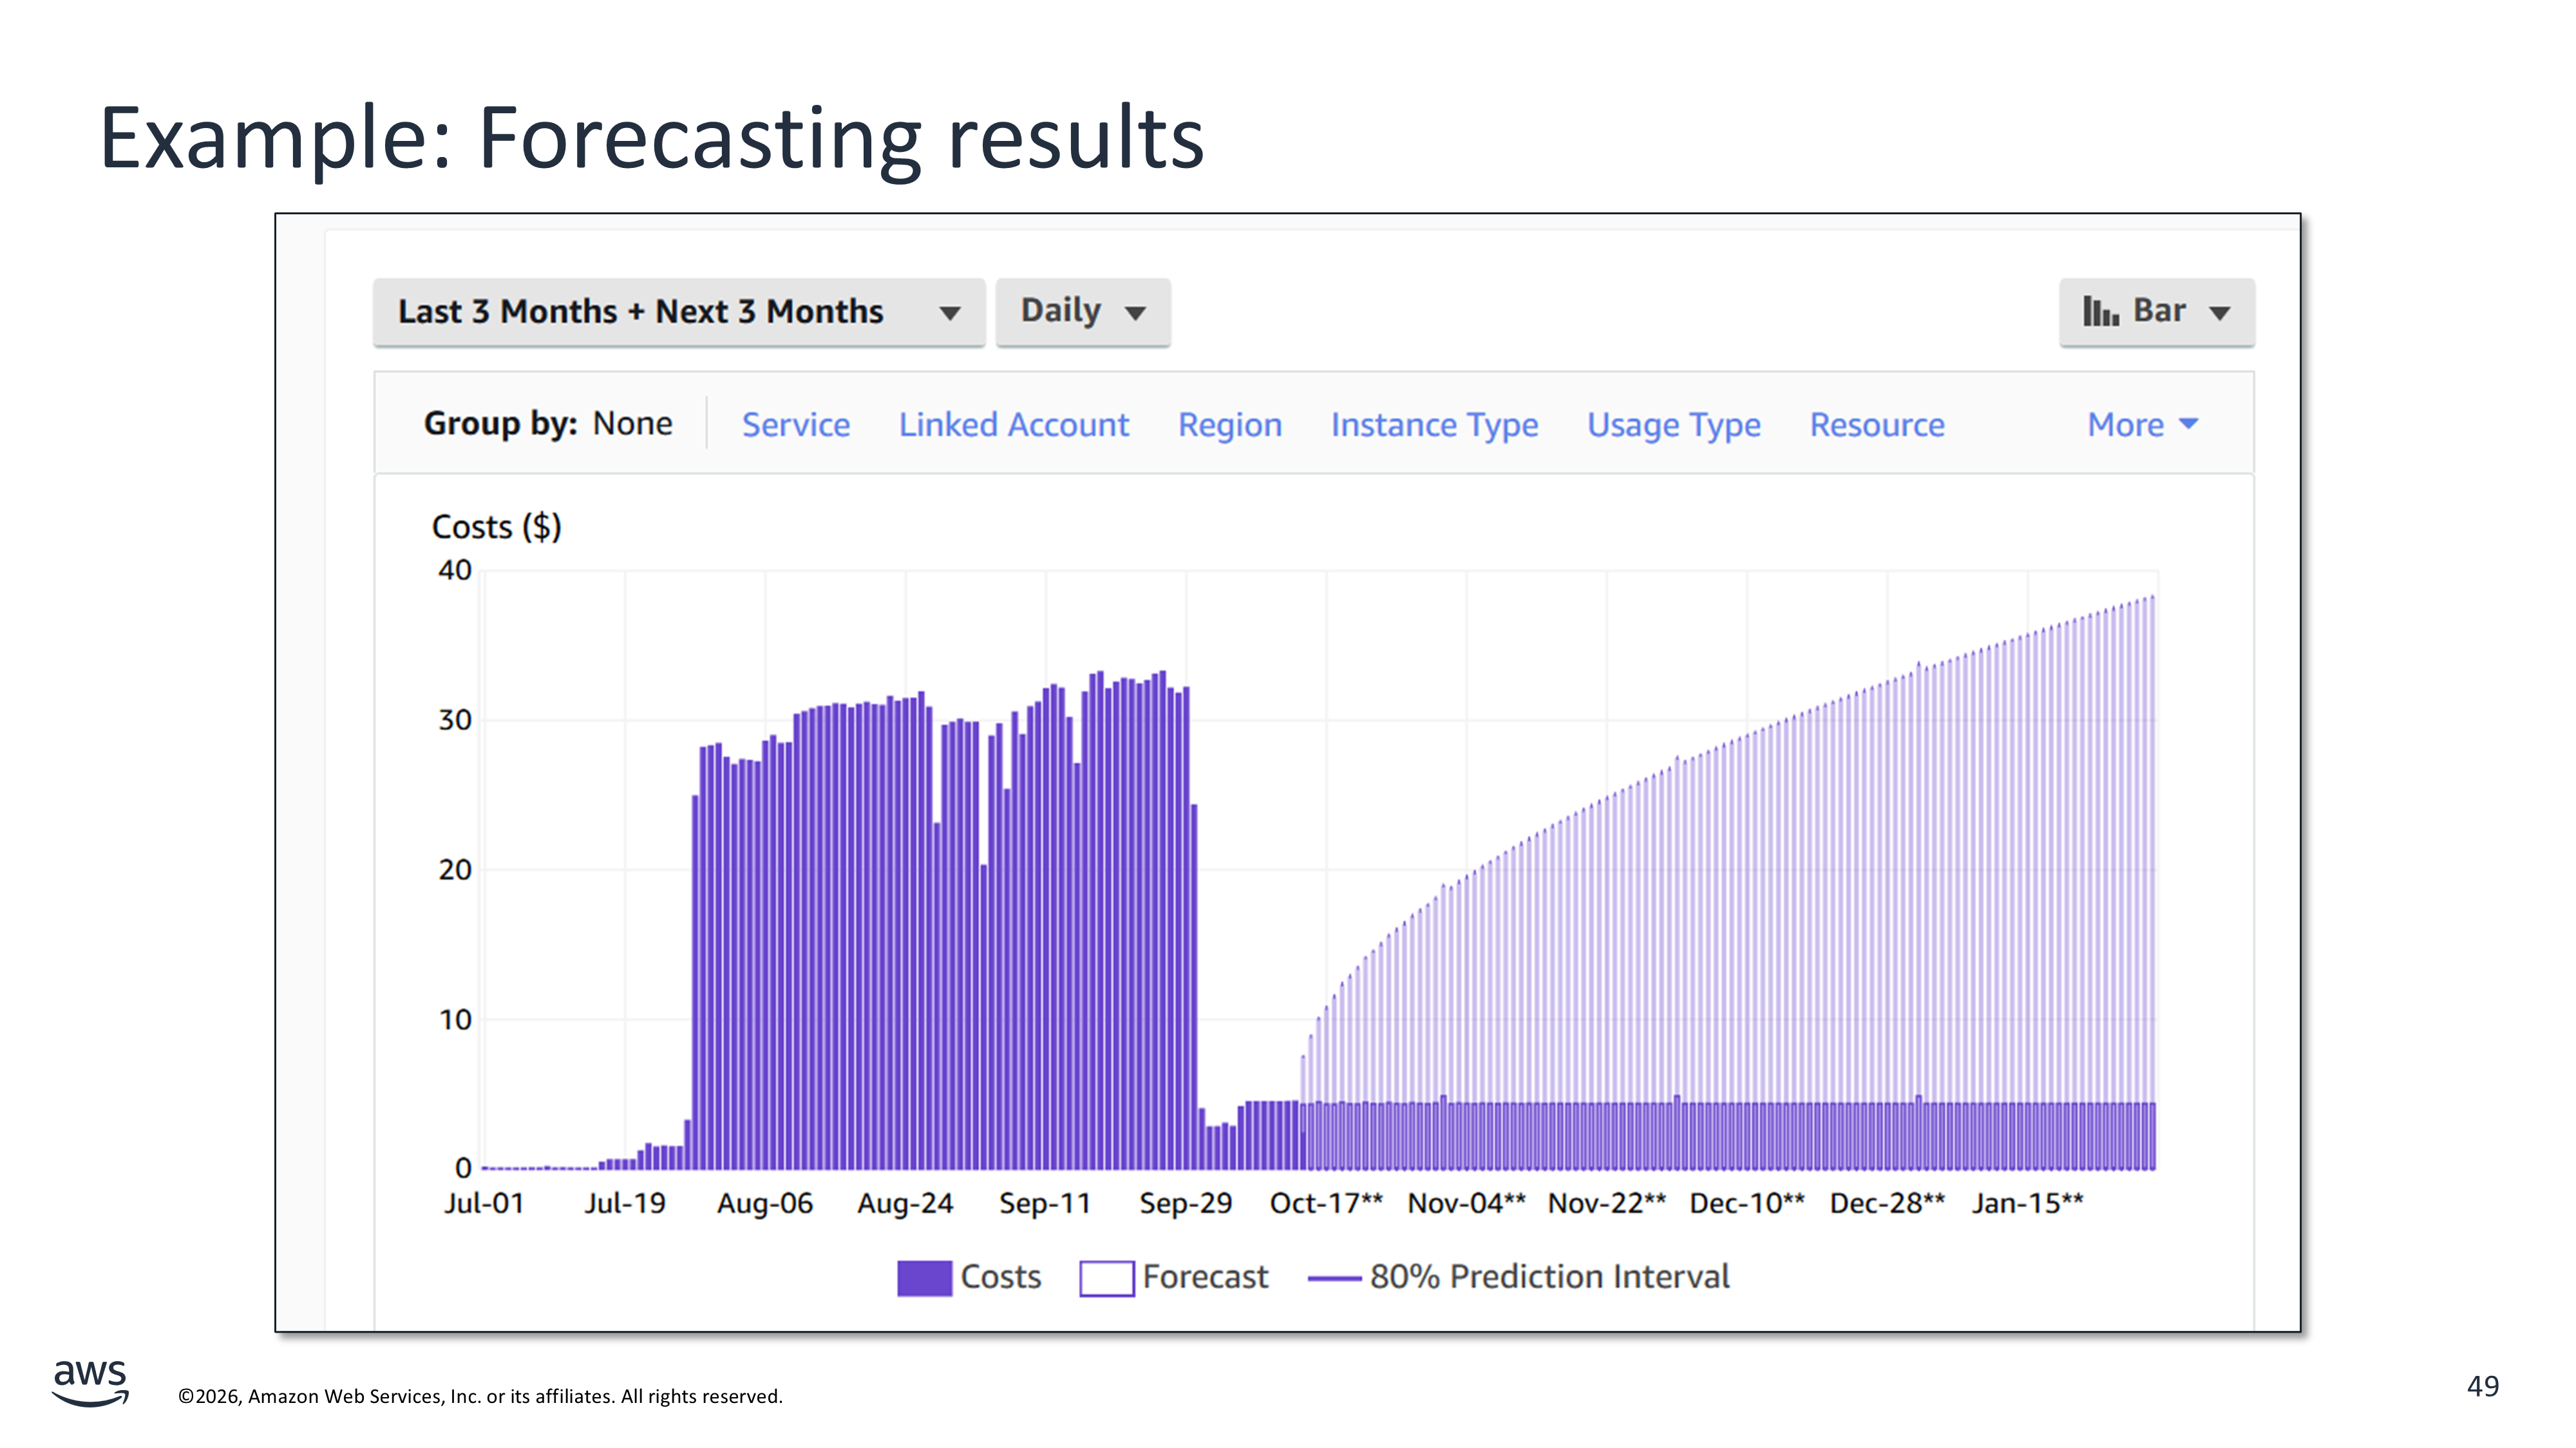Select Region grouping
2576x1448 pixels.
1229,425
